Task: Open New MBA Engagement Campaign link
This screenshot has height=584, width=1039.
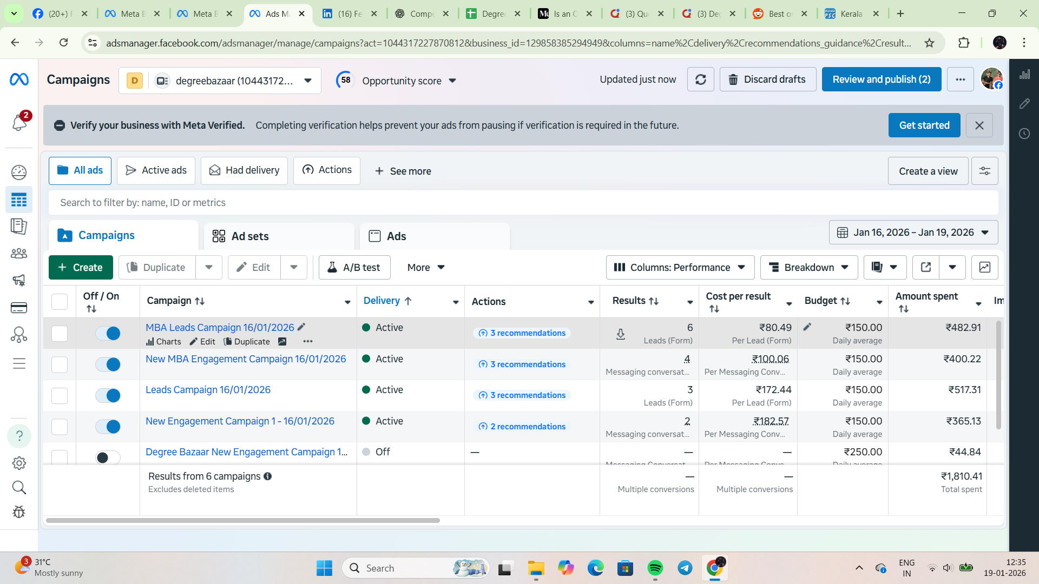Action: pos(246,359)
